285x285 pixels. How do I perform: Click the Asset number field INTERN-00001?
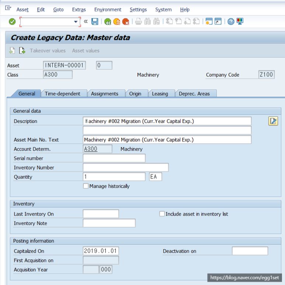pos(65,65)
